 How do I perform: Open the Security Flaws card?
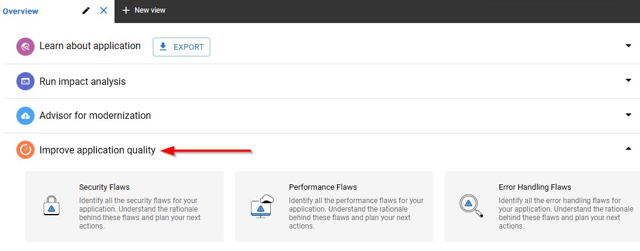click(x=124, y=206)
